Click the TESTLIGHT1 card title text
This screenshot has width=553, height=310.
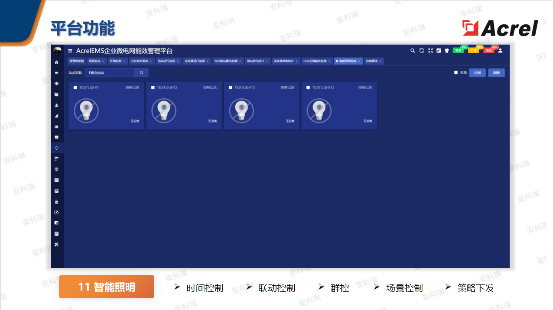coord(89,87)
